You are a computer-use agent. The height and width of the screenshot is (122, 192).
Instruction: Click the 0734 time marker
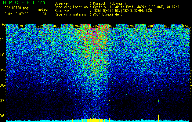[x=76, y=26]
